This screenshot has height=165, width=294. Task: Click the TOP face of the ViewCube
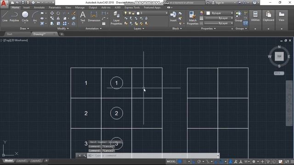coord(279,56)
